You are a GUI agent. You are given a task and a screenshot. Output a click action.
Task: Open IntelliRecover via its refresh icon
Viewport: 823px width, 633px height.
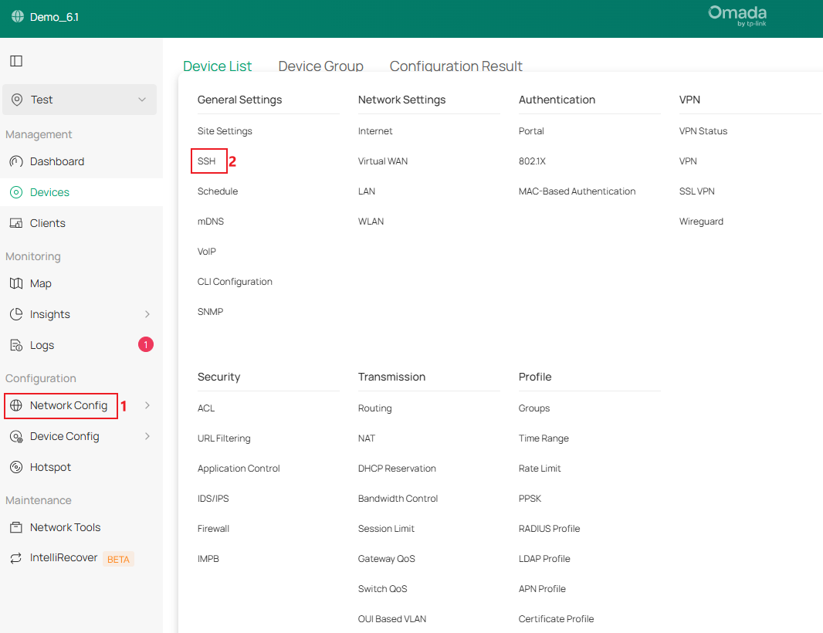(x=16, y=558)
